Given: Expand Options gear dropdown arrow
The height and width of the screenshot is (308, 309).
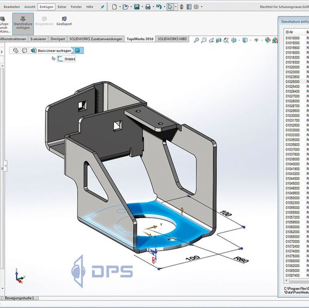Looking at the screenshot, I should tap(202, 7).
